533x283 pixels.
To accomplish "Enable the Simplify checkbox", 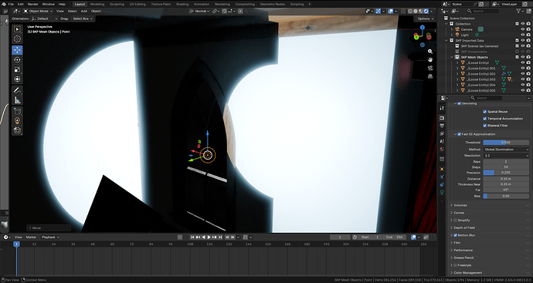I will [x=455, y=221].
